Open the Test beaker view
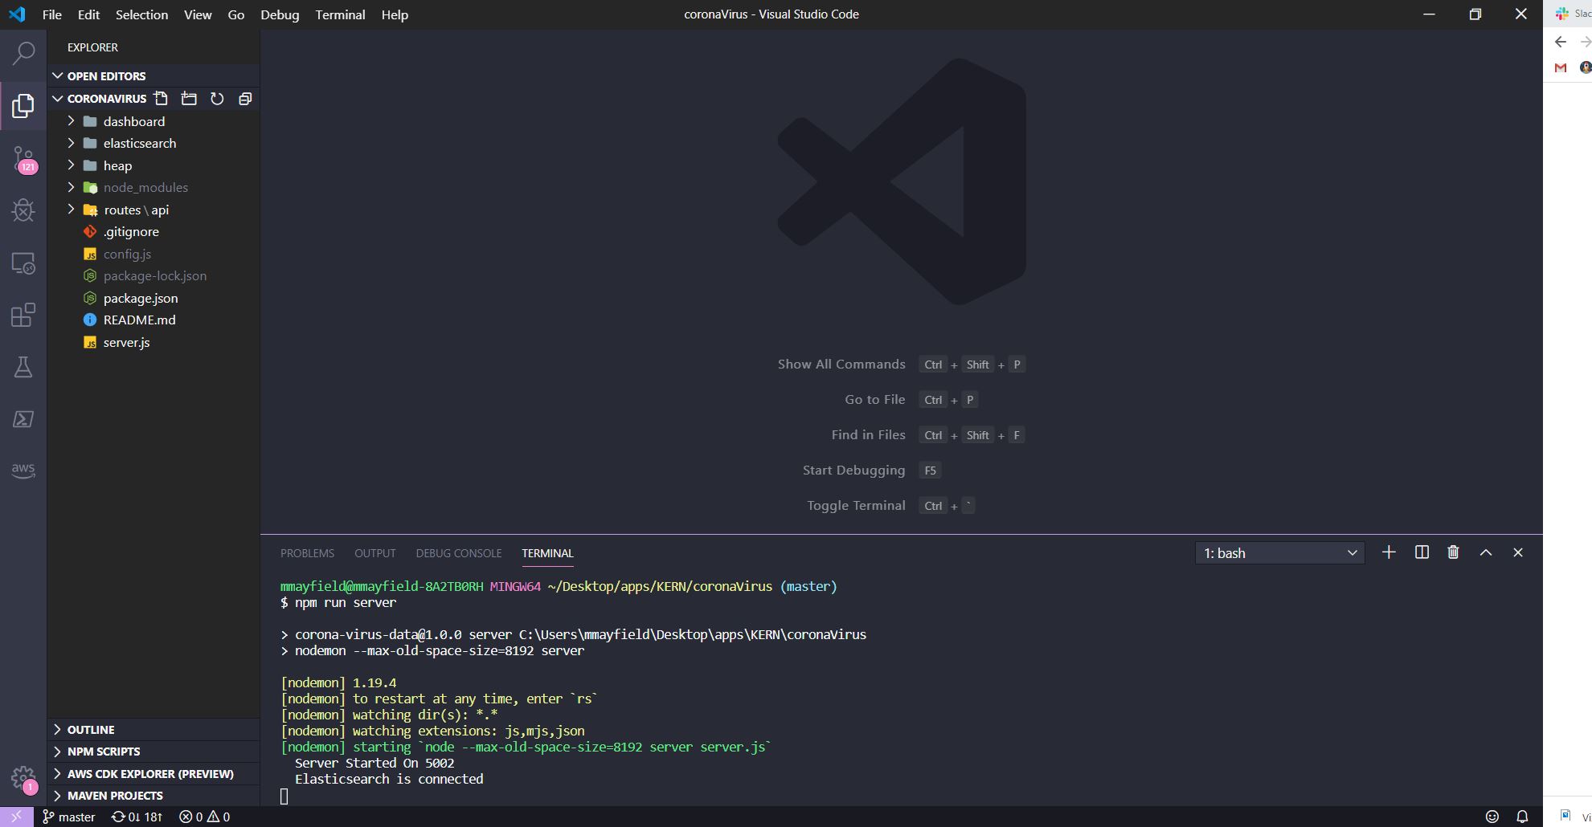 point(23,367)
